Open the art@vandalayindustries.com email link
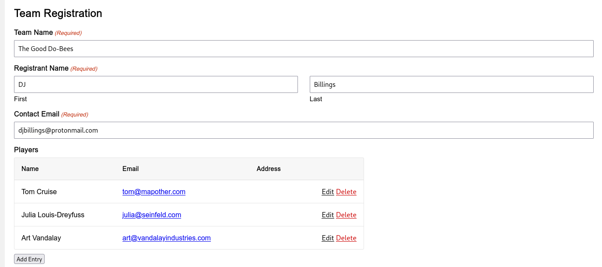This screenshot has height=267, width=602. [167, 238]
